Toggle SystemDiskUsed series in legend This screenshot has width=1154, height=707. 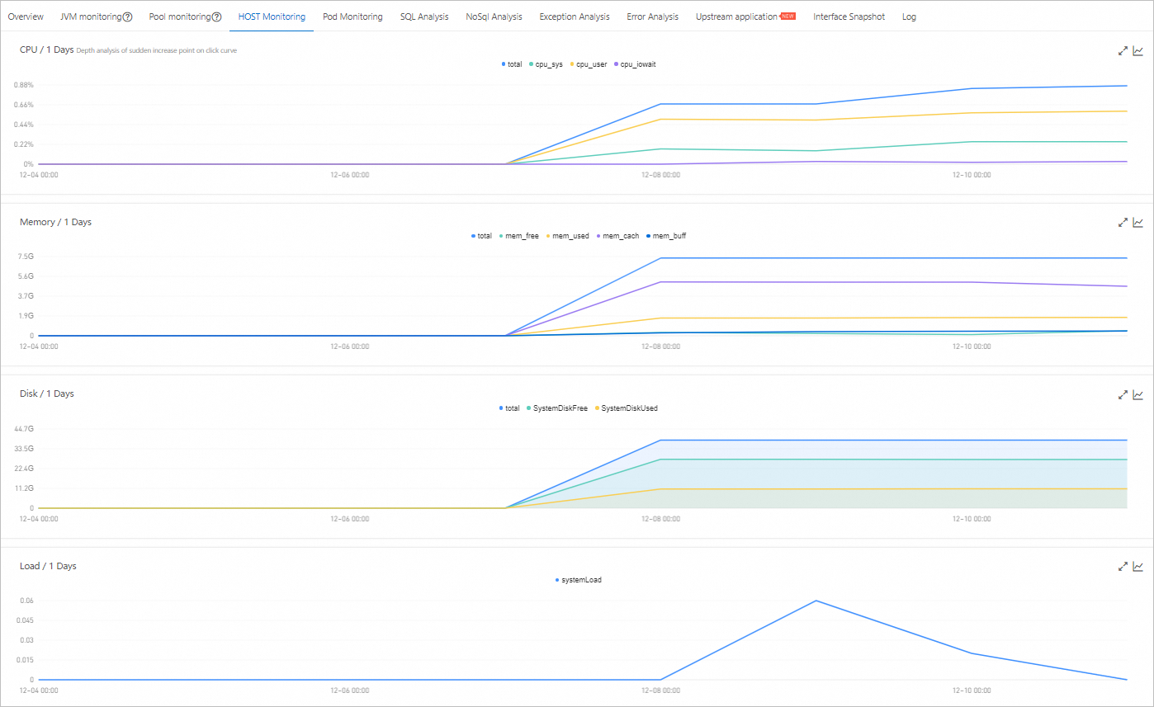[x=626, y=408]
